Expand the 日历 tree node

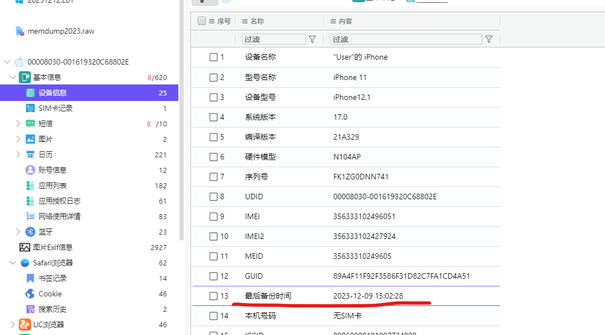point(18,155)
